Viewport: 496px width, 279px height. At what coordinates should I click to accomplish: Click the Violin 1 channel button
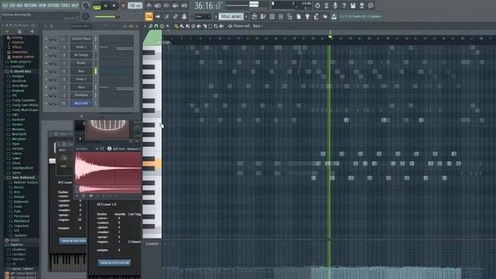tap(81, 47)
